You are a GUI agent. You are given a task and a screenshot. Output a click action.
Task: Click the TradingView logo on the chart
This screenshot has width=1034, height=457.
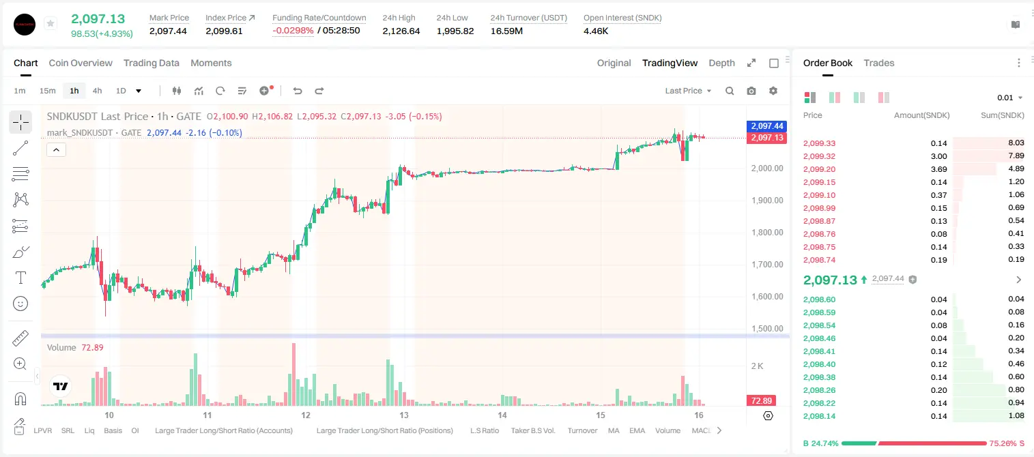(61, 386)
